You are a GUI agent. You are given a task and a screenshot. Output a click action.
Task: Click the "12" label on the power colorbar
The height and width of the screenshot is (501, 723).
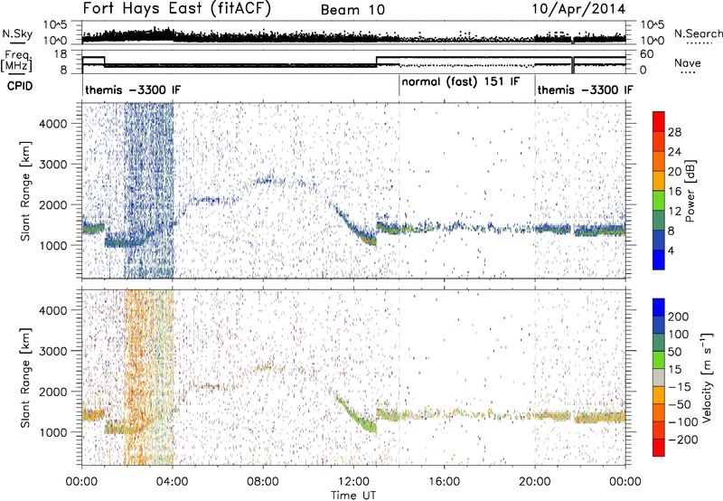pos(674,212)
